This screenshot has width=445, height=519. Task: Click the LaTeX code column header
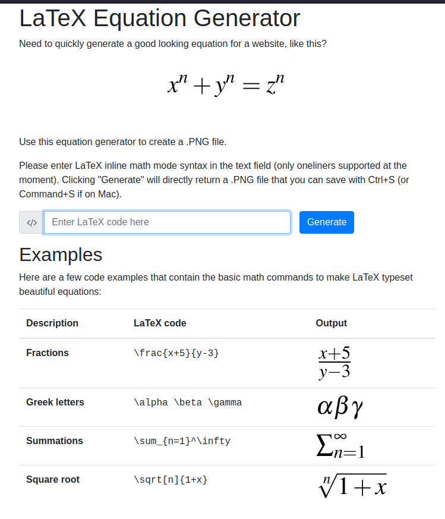(160, 323)
